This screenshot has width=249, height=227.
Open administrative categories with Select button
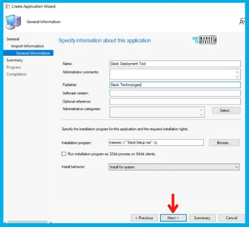click(x=226, y=110)
